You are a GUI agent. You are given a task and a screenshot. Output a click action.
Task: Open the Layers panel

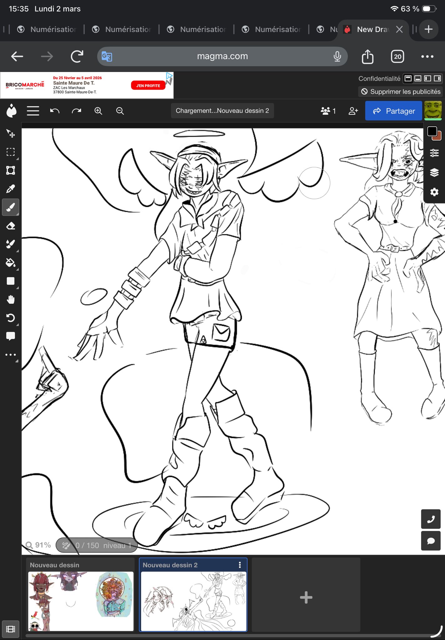(434, 172)
